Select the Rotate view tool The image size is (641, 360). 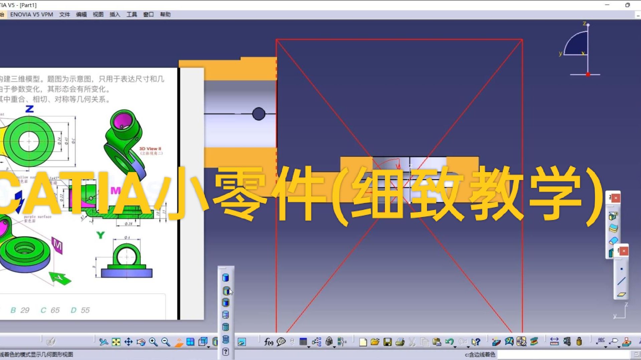pyautogui.click(x=141, y=342)
